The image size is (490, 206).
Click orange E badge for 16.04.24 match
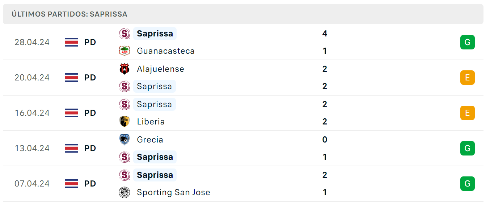click(x=467, y=113)
